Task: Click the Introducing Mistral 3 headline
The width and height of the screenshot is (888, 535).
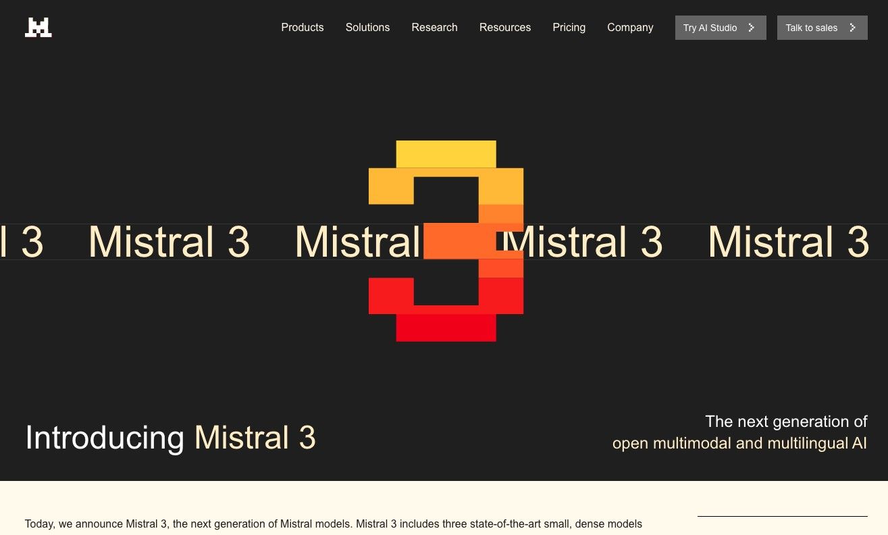Action: [170, 438]
